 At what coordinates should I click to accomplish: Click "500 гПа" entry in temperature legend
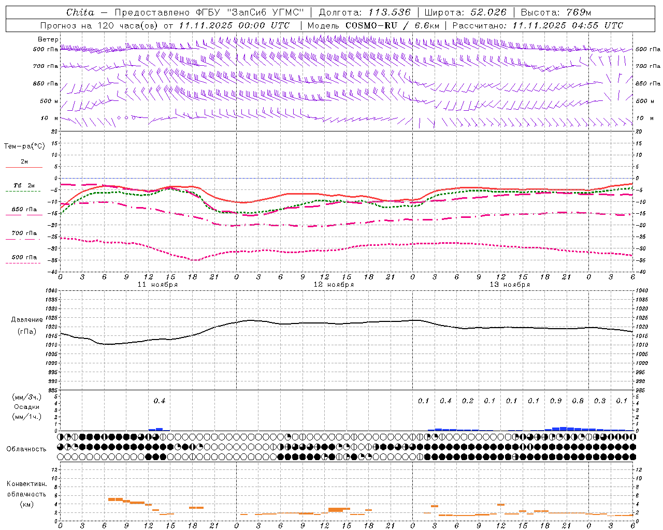tap(24, 257)
